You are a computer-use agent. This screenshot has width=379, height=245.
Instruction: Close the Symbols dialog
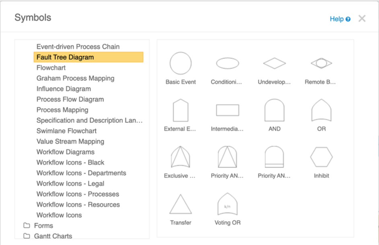tap(362, 18)
